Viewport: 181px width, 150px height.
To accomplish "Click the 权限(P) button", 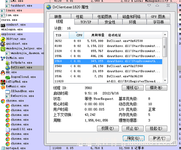I will coord(108,128).
